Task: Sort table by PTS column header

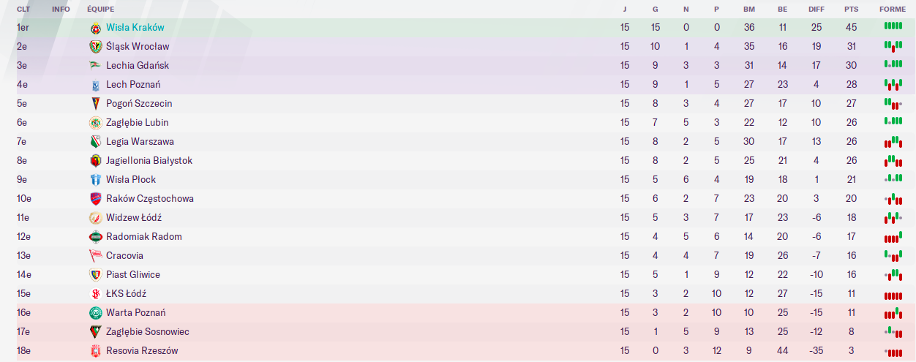Action: (x=851, y=10)
